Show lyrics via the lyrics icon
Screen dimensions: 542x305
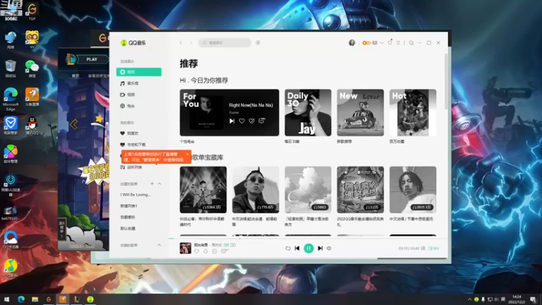coord(423,248)
